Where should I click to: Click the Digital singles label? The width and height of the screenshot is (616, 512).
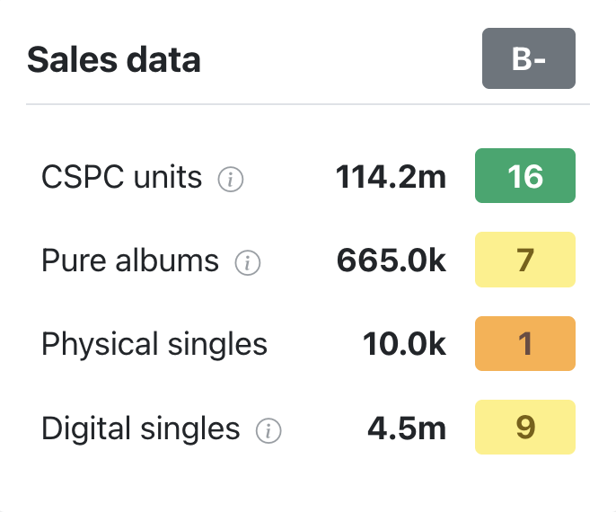[141, 428]
